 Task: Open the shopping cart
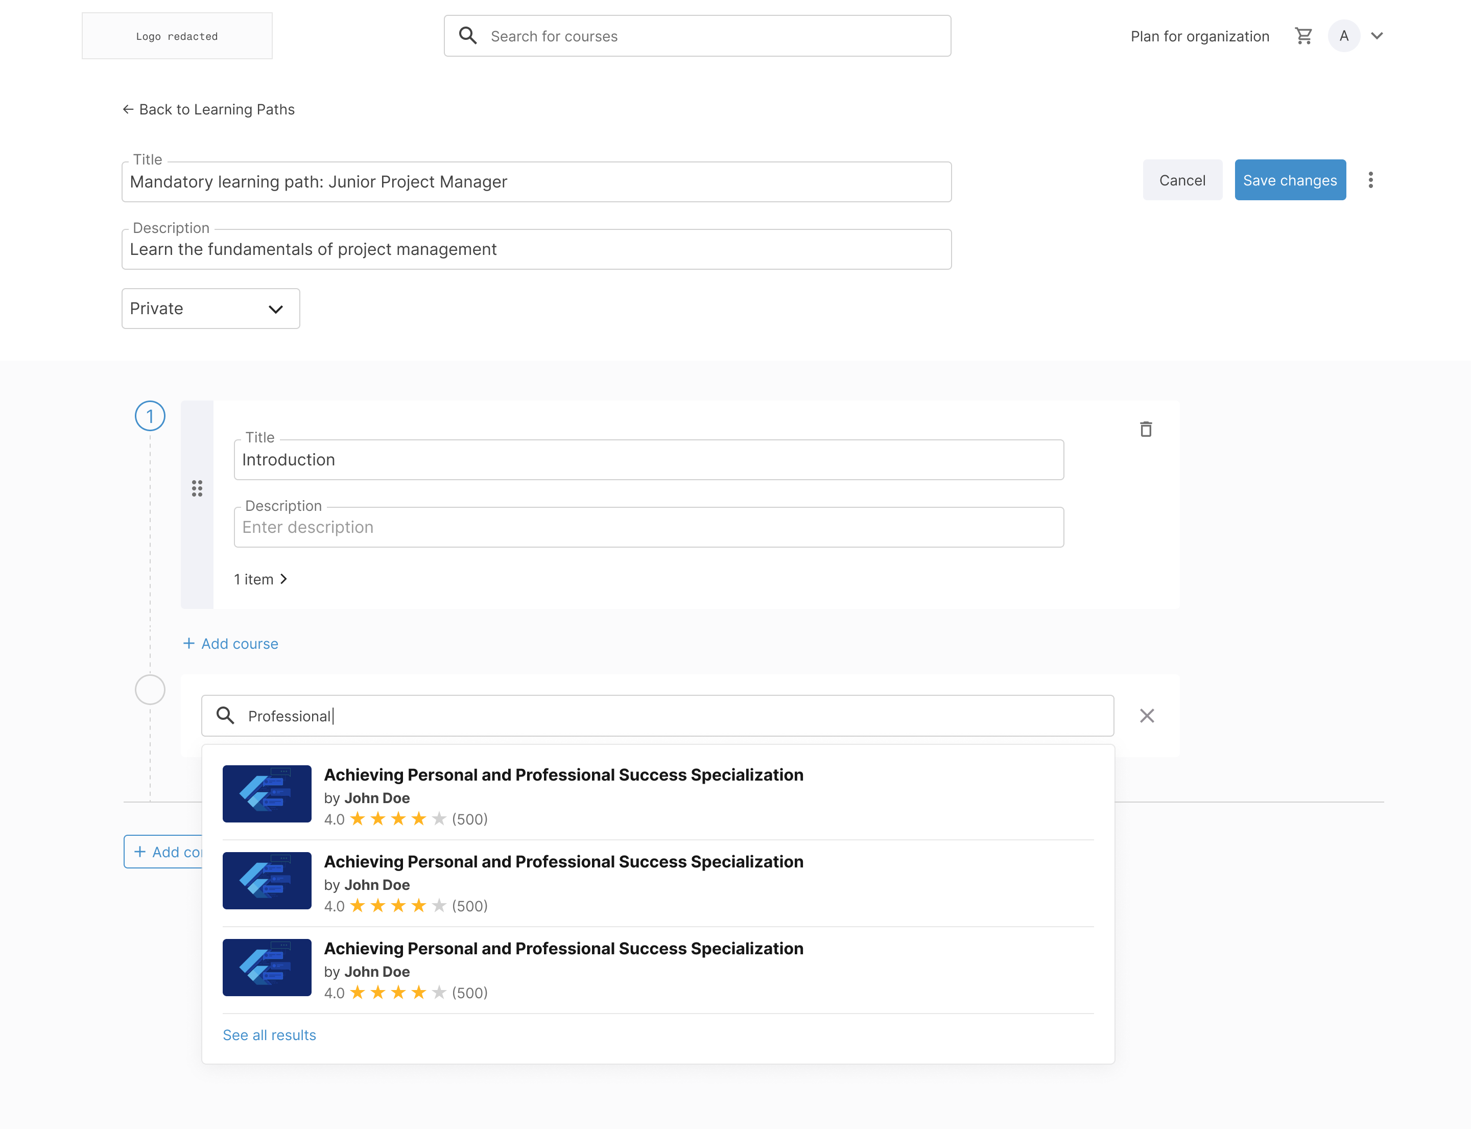pos(1303,36)
